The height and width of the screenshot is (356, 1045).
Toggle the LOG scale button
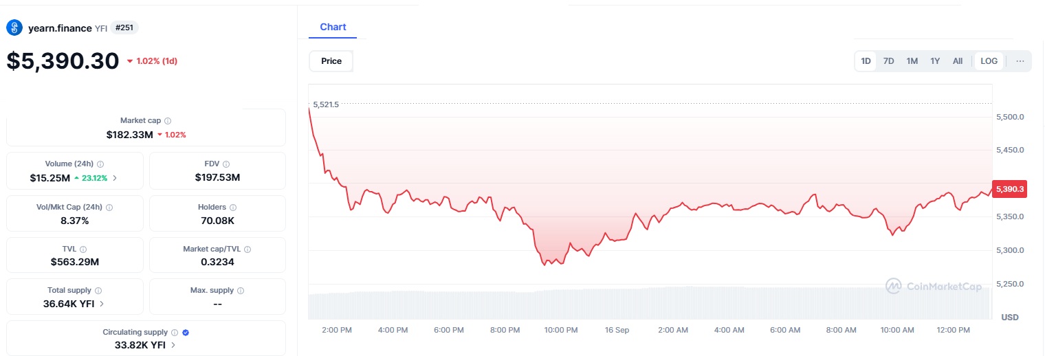(989, 61)
